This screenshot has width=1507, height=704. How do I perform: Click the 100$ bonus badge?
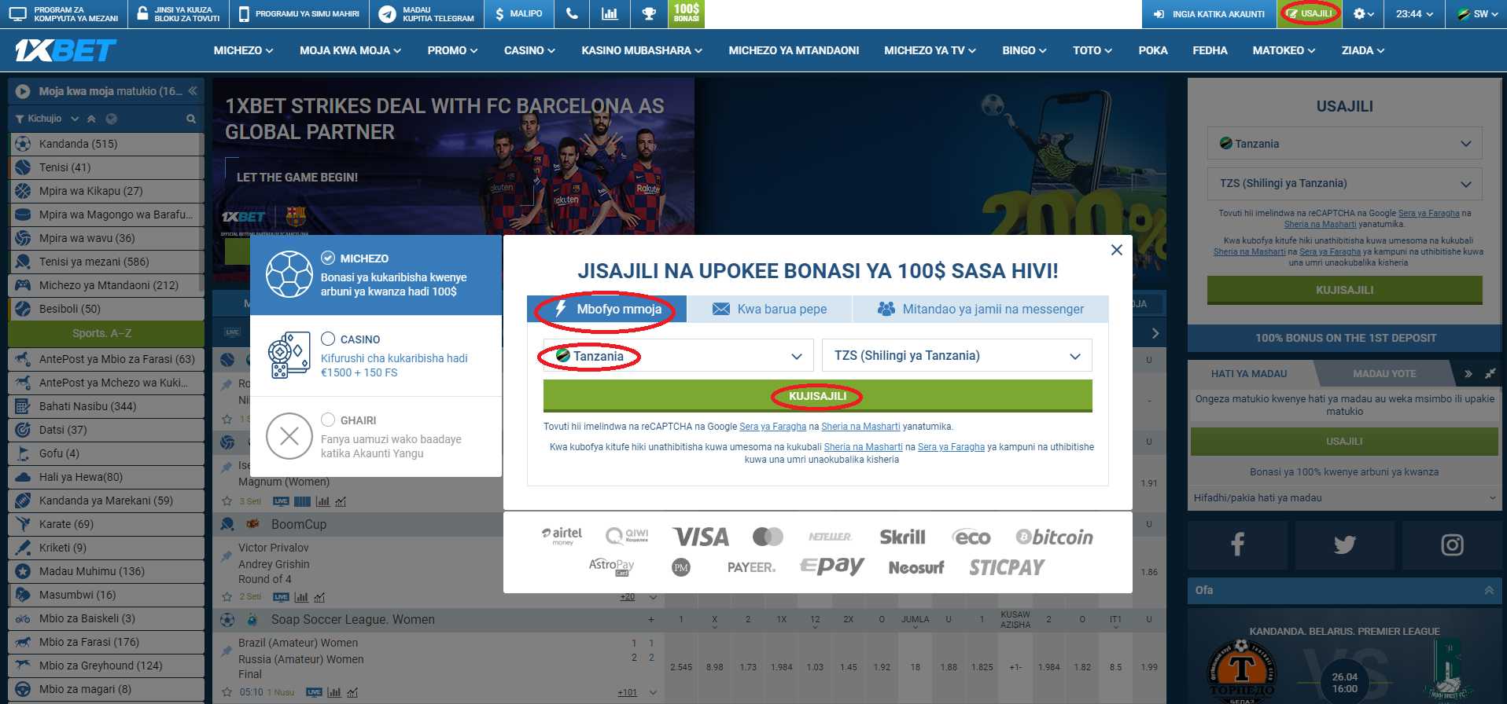click(686, 13)
